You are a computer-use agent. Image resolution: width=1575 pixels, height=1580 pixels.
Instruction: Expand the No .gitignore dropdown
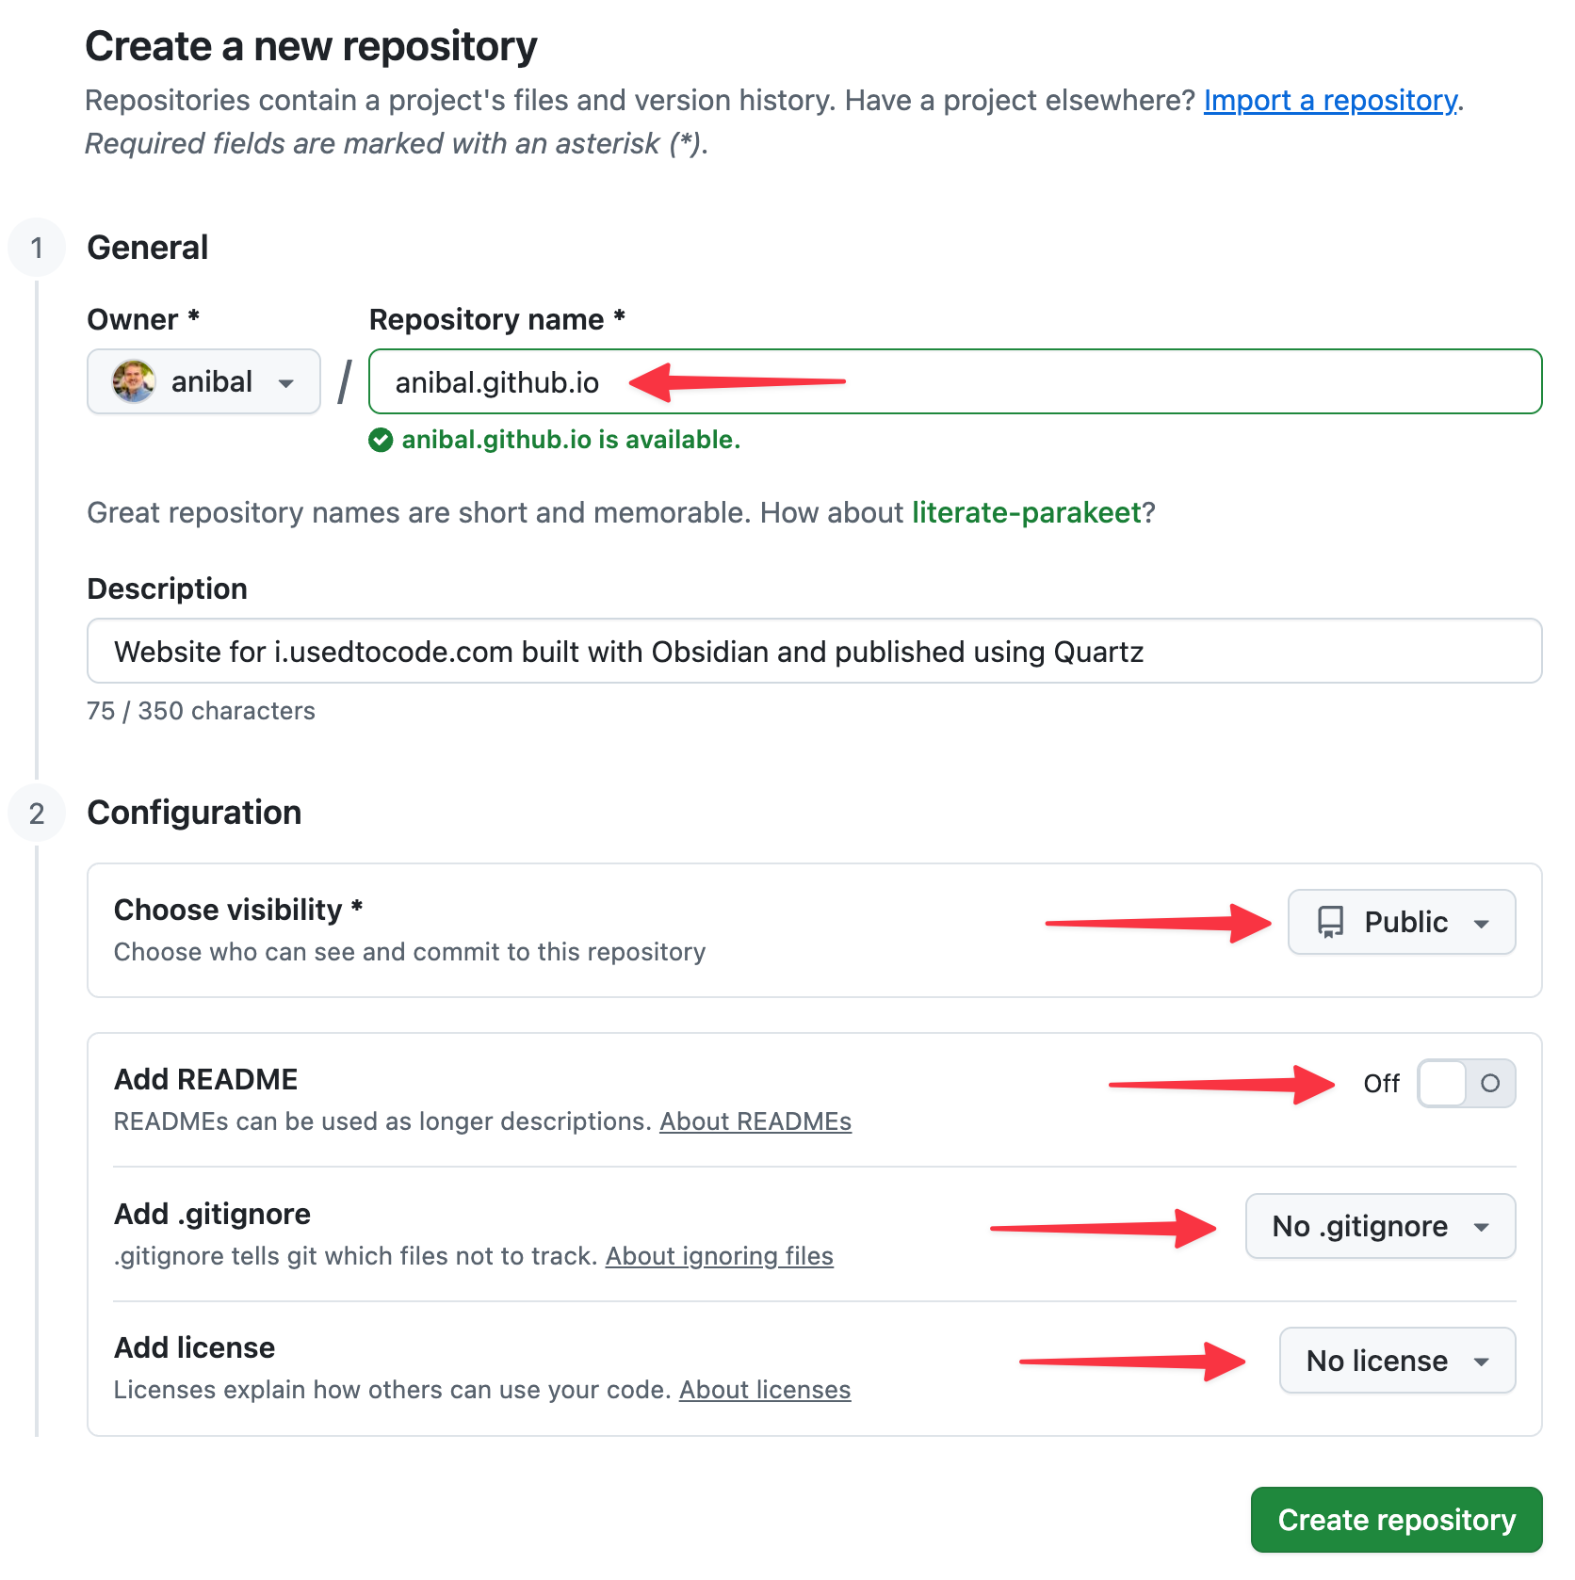coord(1380,1226)
